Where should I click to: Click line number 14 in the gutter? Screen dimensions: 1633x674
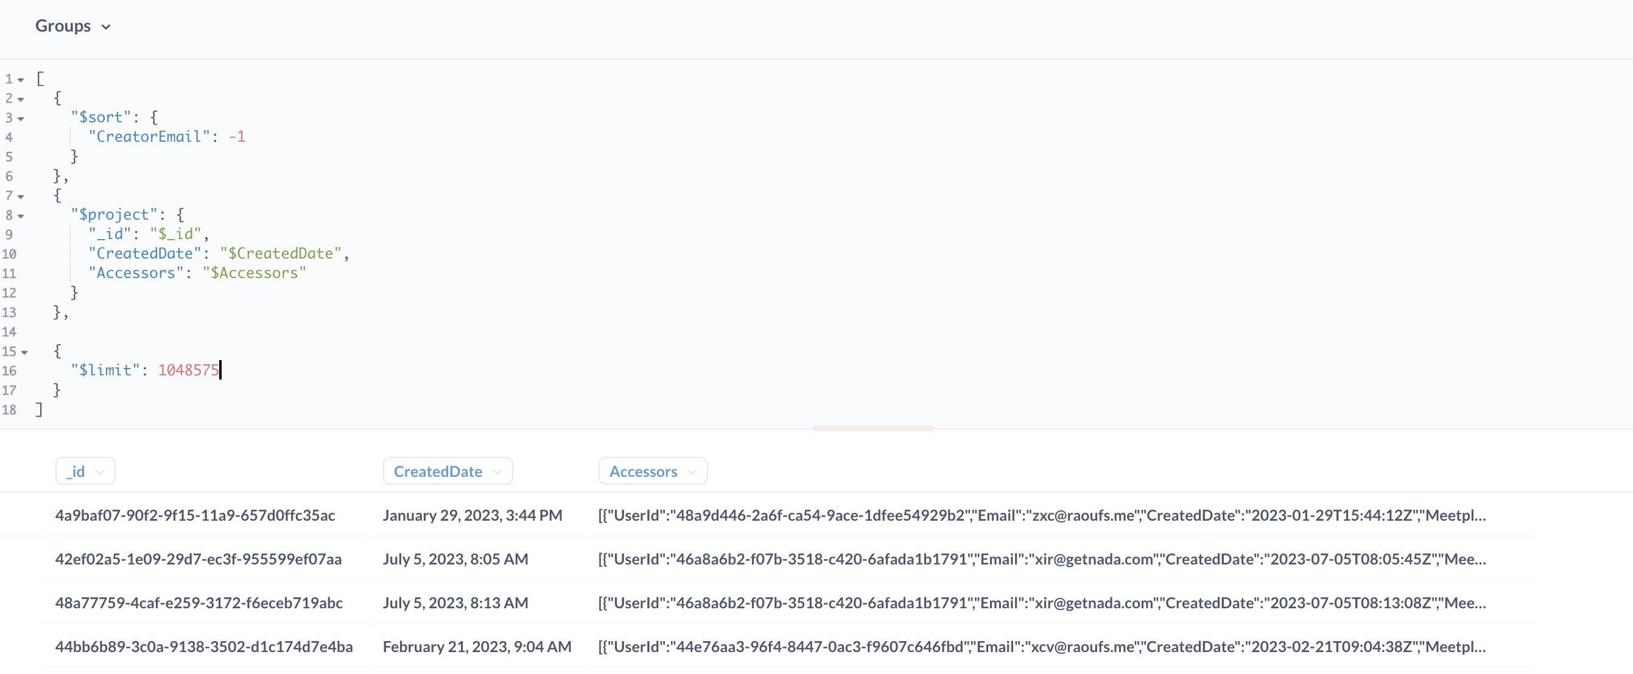[9, 332]
